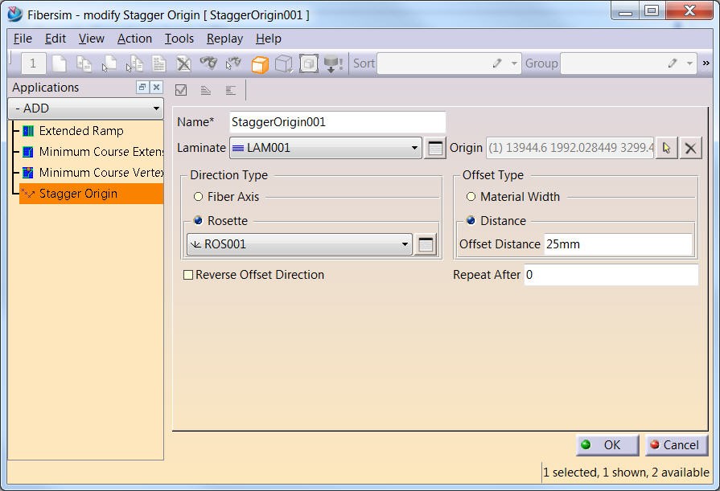
Task: Clear the Origin value using the X icon
Action: 691,147
